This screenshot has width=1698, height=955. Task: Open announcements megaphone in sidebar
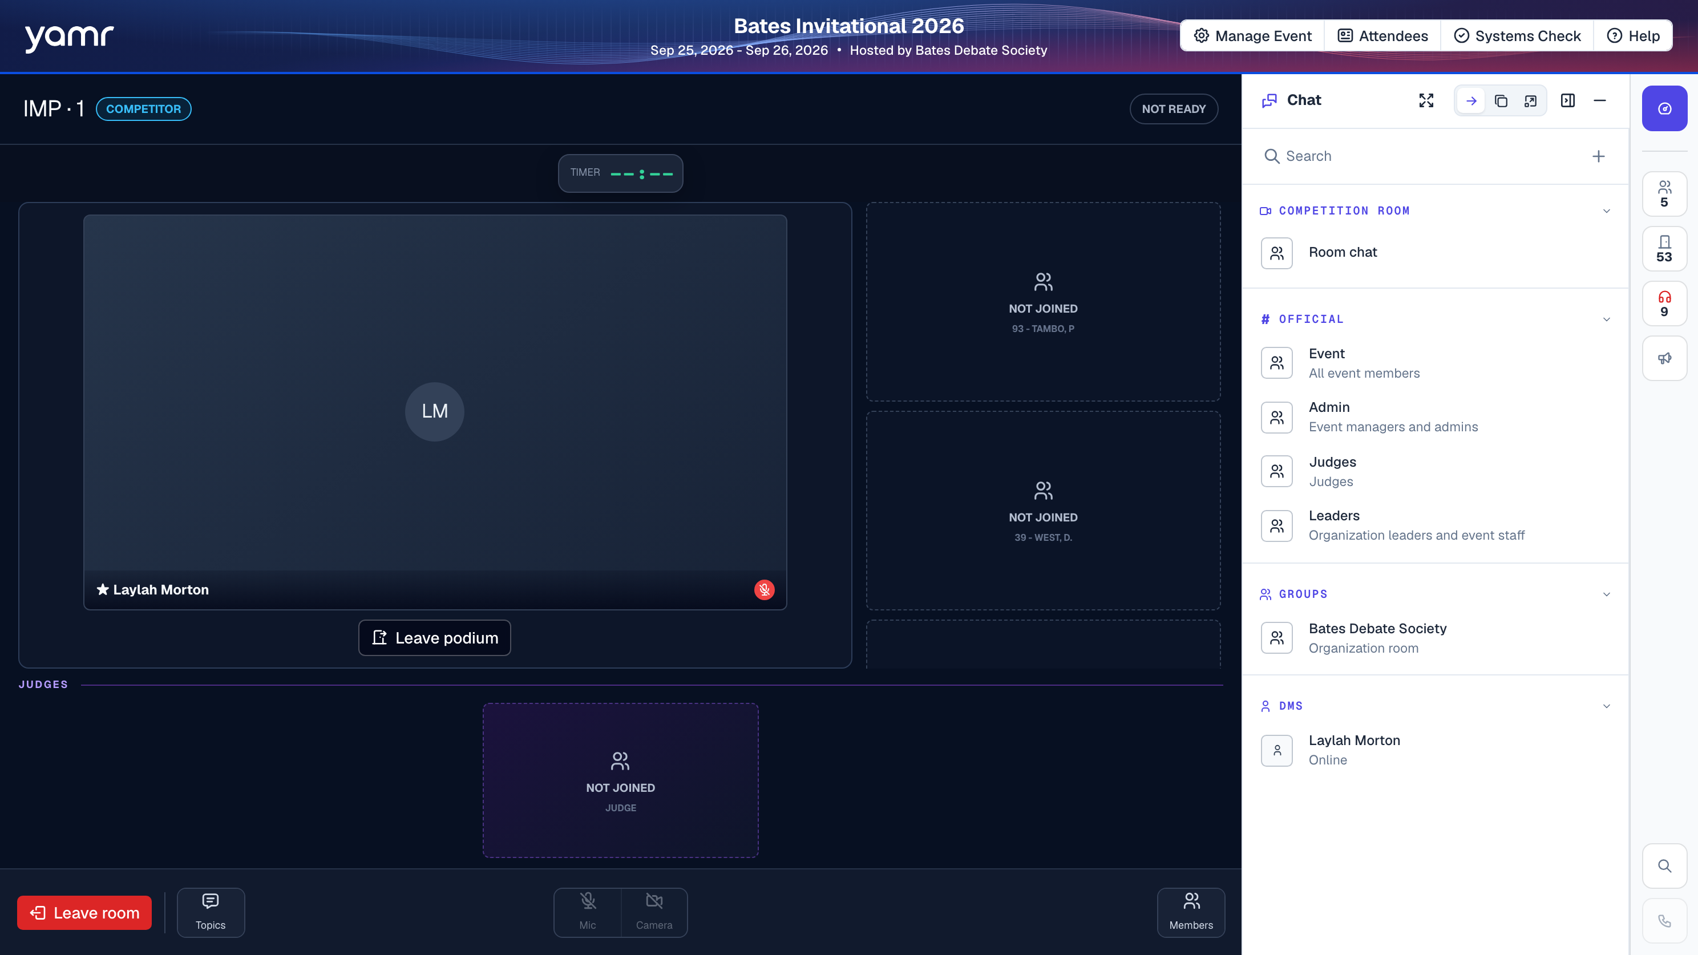click(x=1664, y=358)
